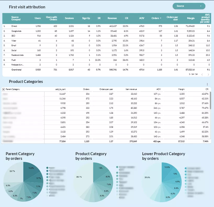Go to next attribution table page
The height and width of the screenshot is (207, 214).
pos(208,75)
